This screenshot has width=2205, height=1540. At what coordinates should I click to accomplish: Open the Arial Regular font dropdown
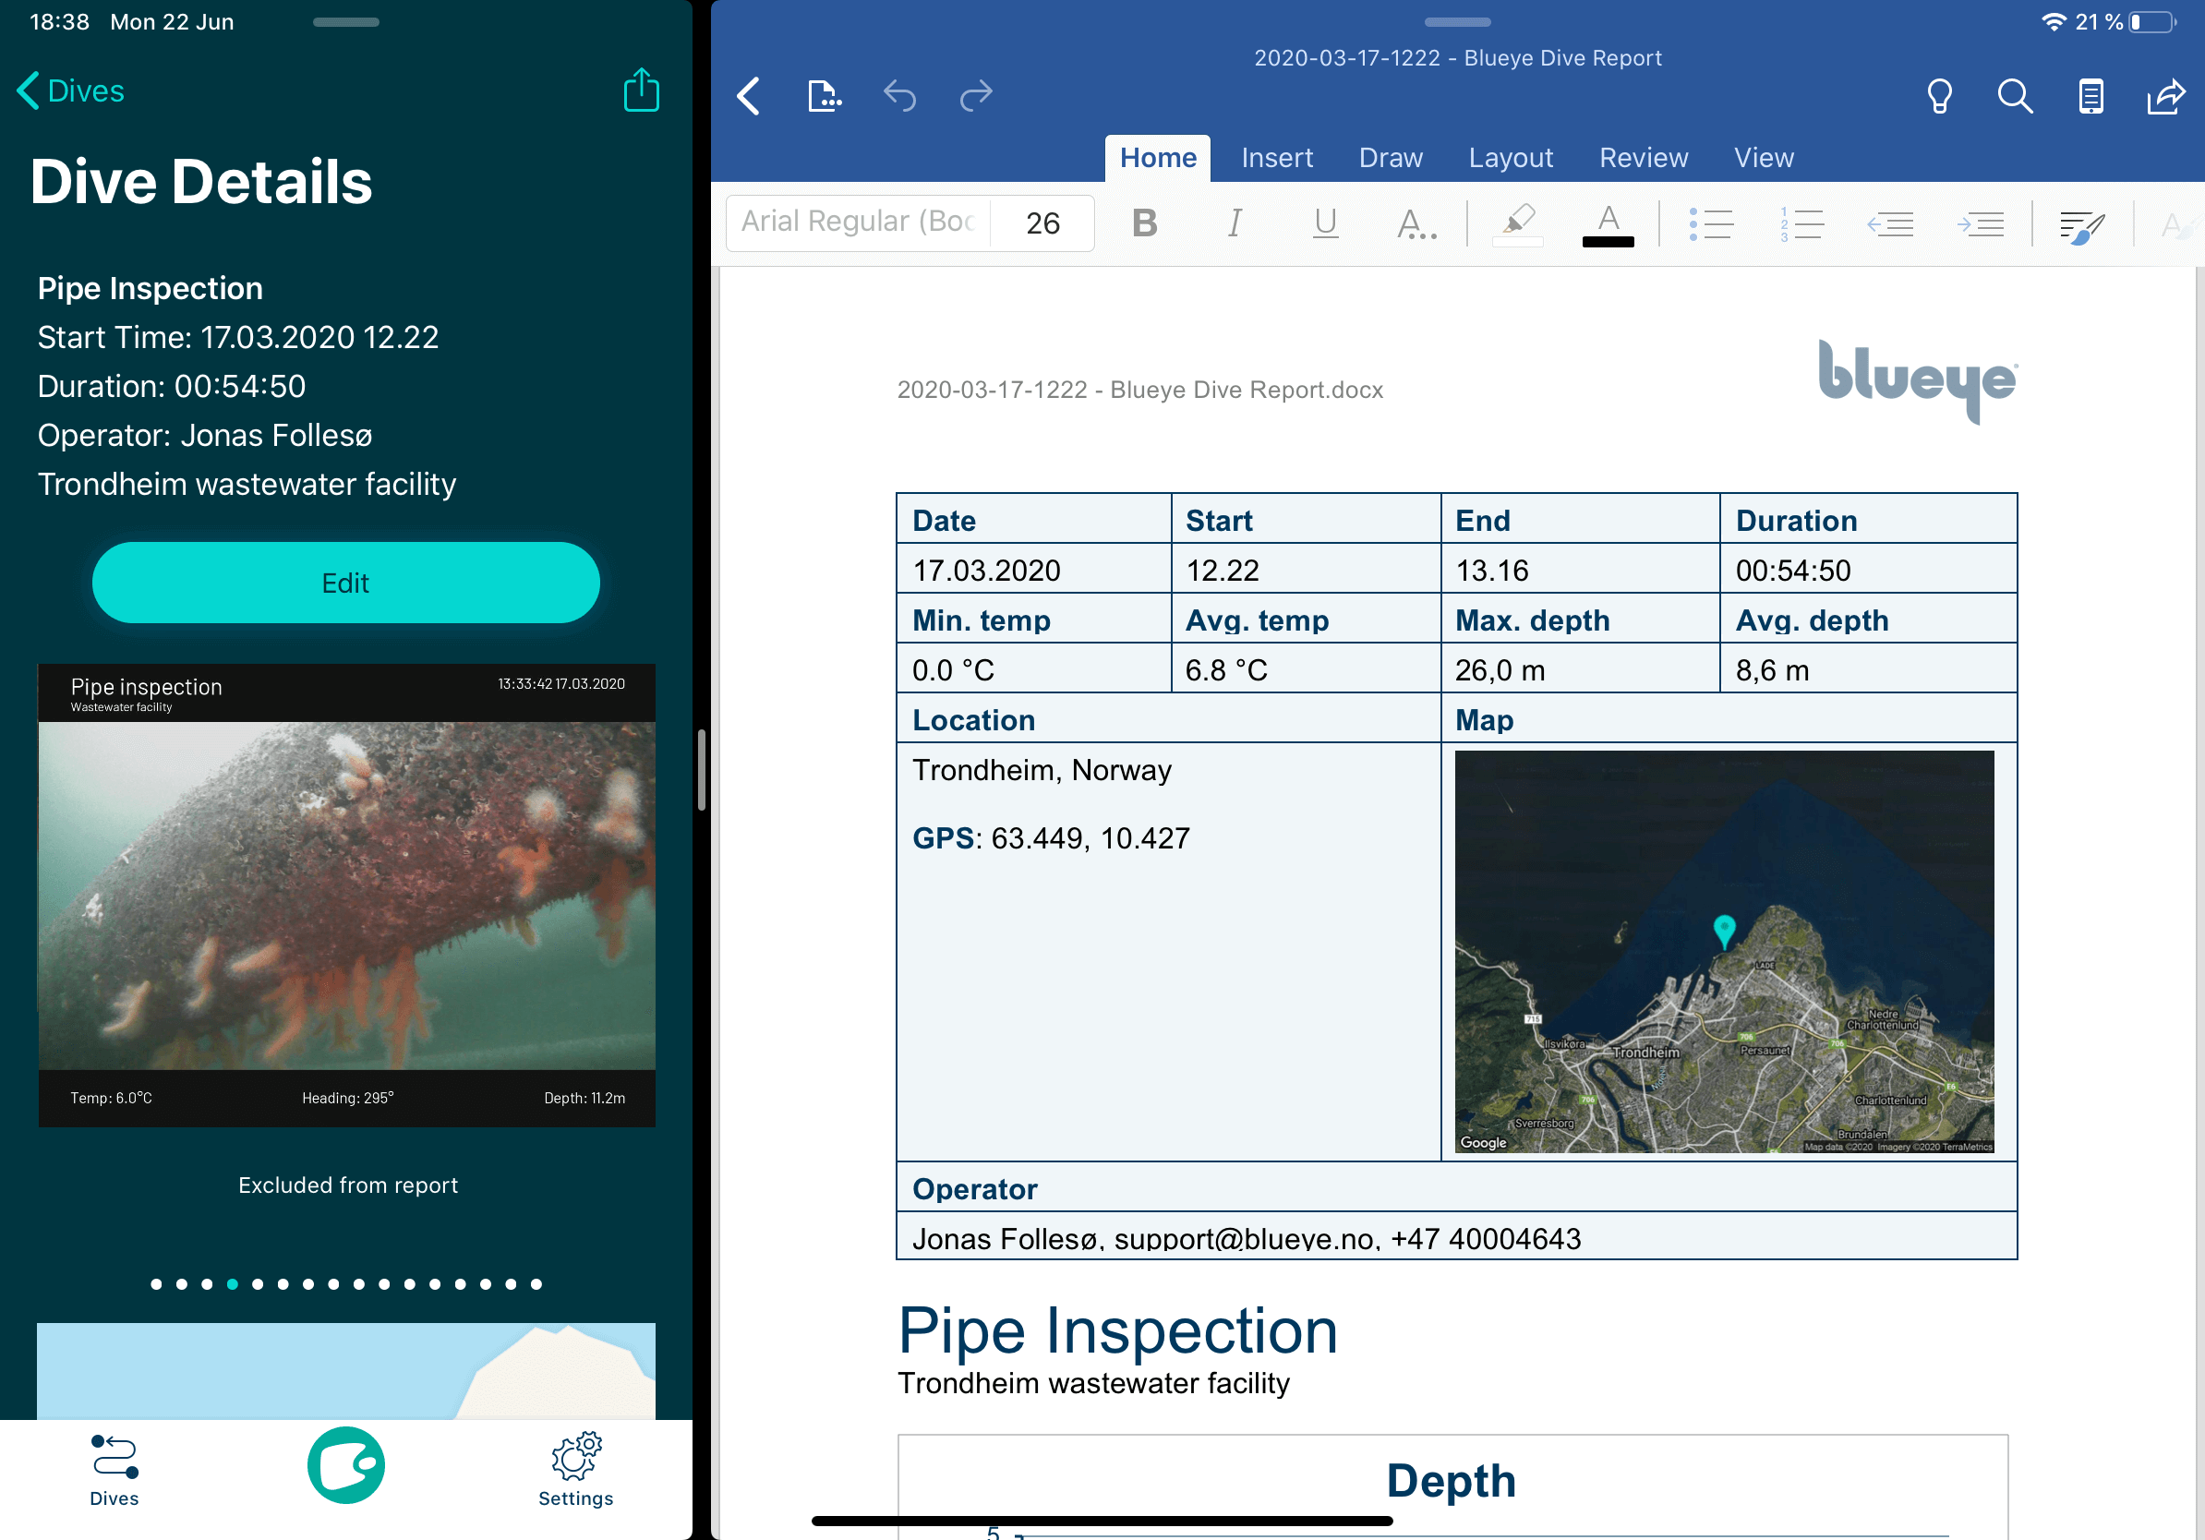(857, 223)
